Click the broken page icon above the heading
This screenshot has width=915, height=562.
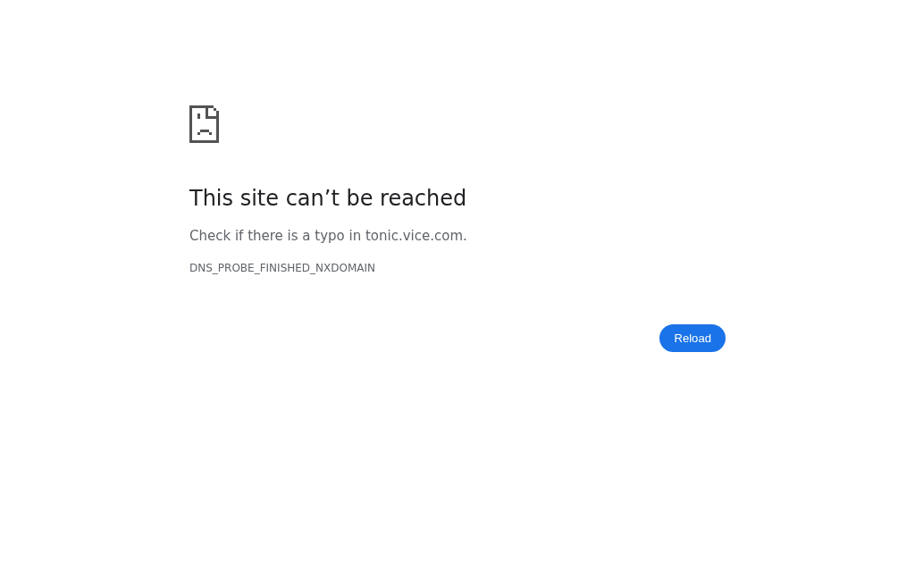coord(205,123)
